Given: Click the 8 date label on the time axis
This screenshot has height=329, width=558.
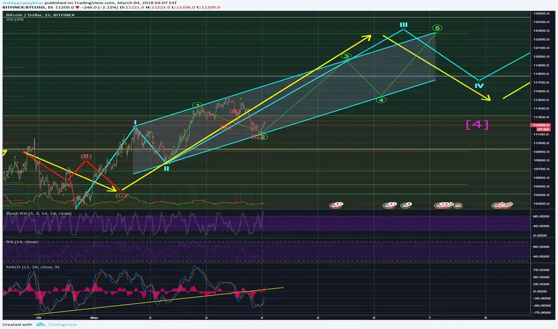Looking at the screenshot, I should [486, 318].
